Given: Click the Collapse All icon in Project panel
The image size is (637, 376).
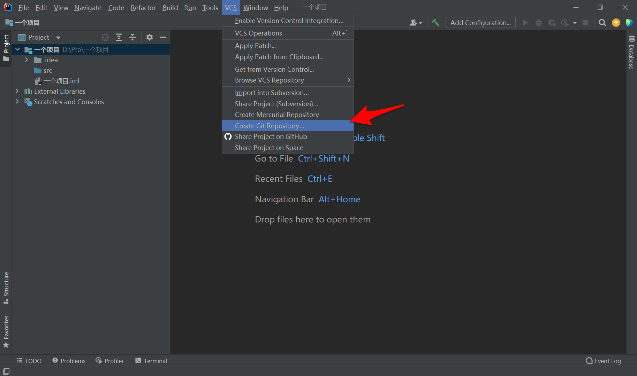Looking at the screenshot, I should (x=132, y=37).
